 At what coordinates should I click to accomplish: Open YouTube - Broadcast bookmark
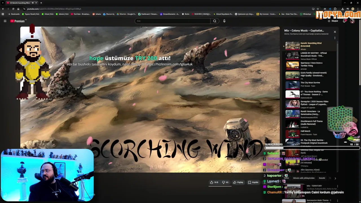(81, 14)
